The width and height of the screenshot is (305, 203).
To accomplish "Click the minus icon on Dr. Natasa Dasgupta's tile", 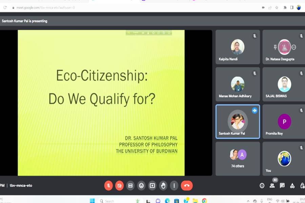I will (x=294, y=47).
